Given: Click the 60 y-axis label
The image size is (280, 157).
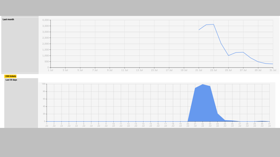Looking at the screenshot, I should coord(44,99).
